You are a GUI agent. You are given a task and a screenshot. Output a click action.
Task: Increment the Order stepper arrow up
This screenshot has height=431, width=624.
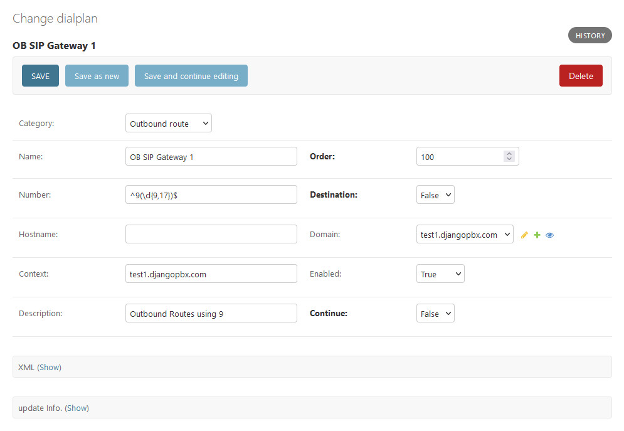tap(509, 154)
